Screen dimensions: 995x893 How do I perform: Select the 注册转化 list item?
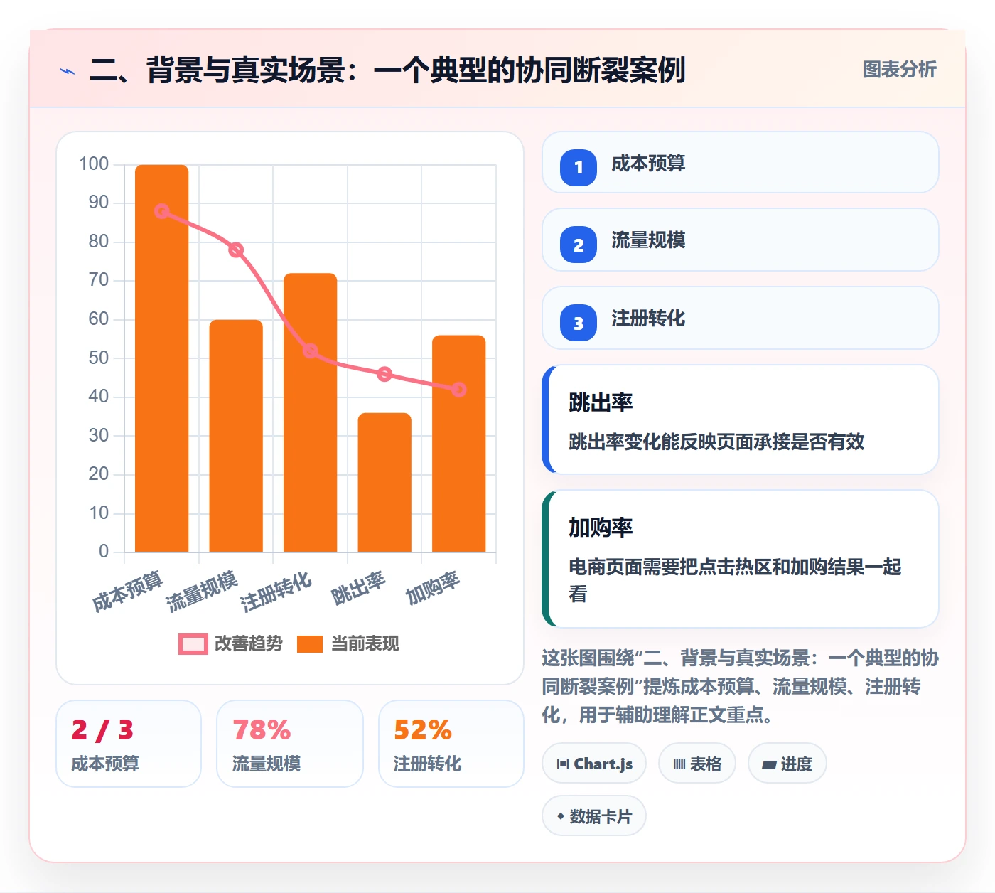click(x=741, y=318)
